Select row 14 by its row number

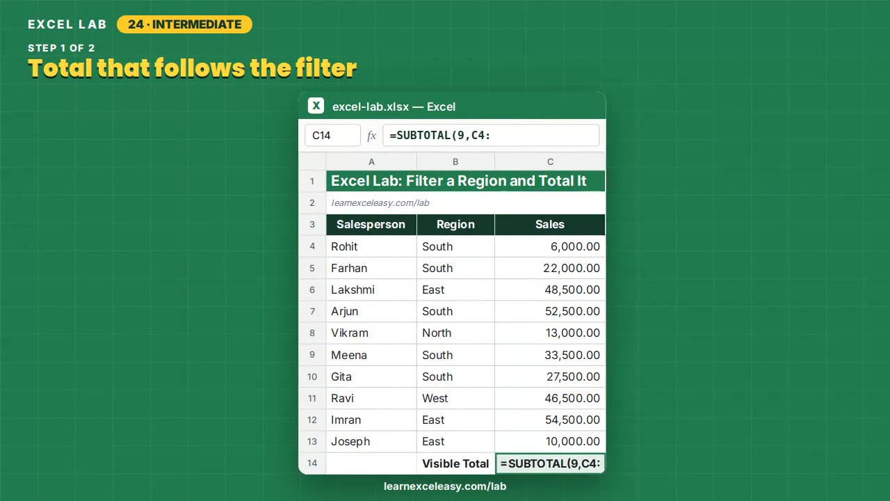(x=312, y=463)
